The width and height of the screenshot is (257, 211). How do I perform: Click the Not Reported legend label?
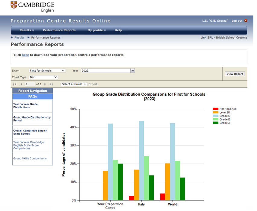(228, 109)
